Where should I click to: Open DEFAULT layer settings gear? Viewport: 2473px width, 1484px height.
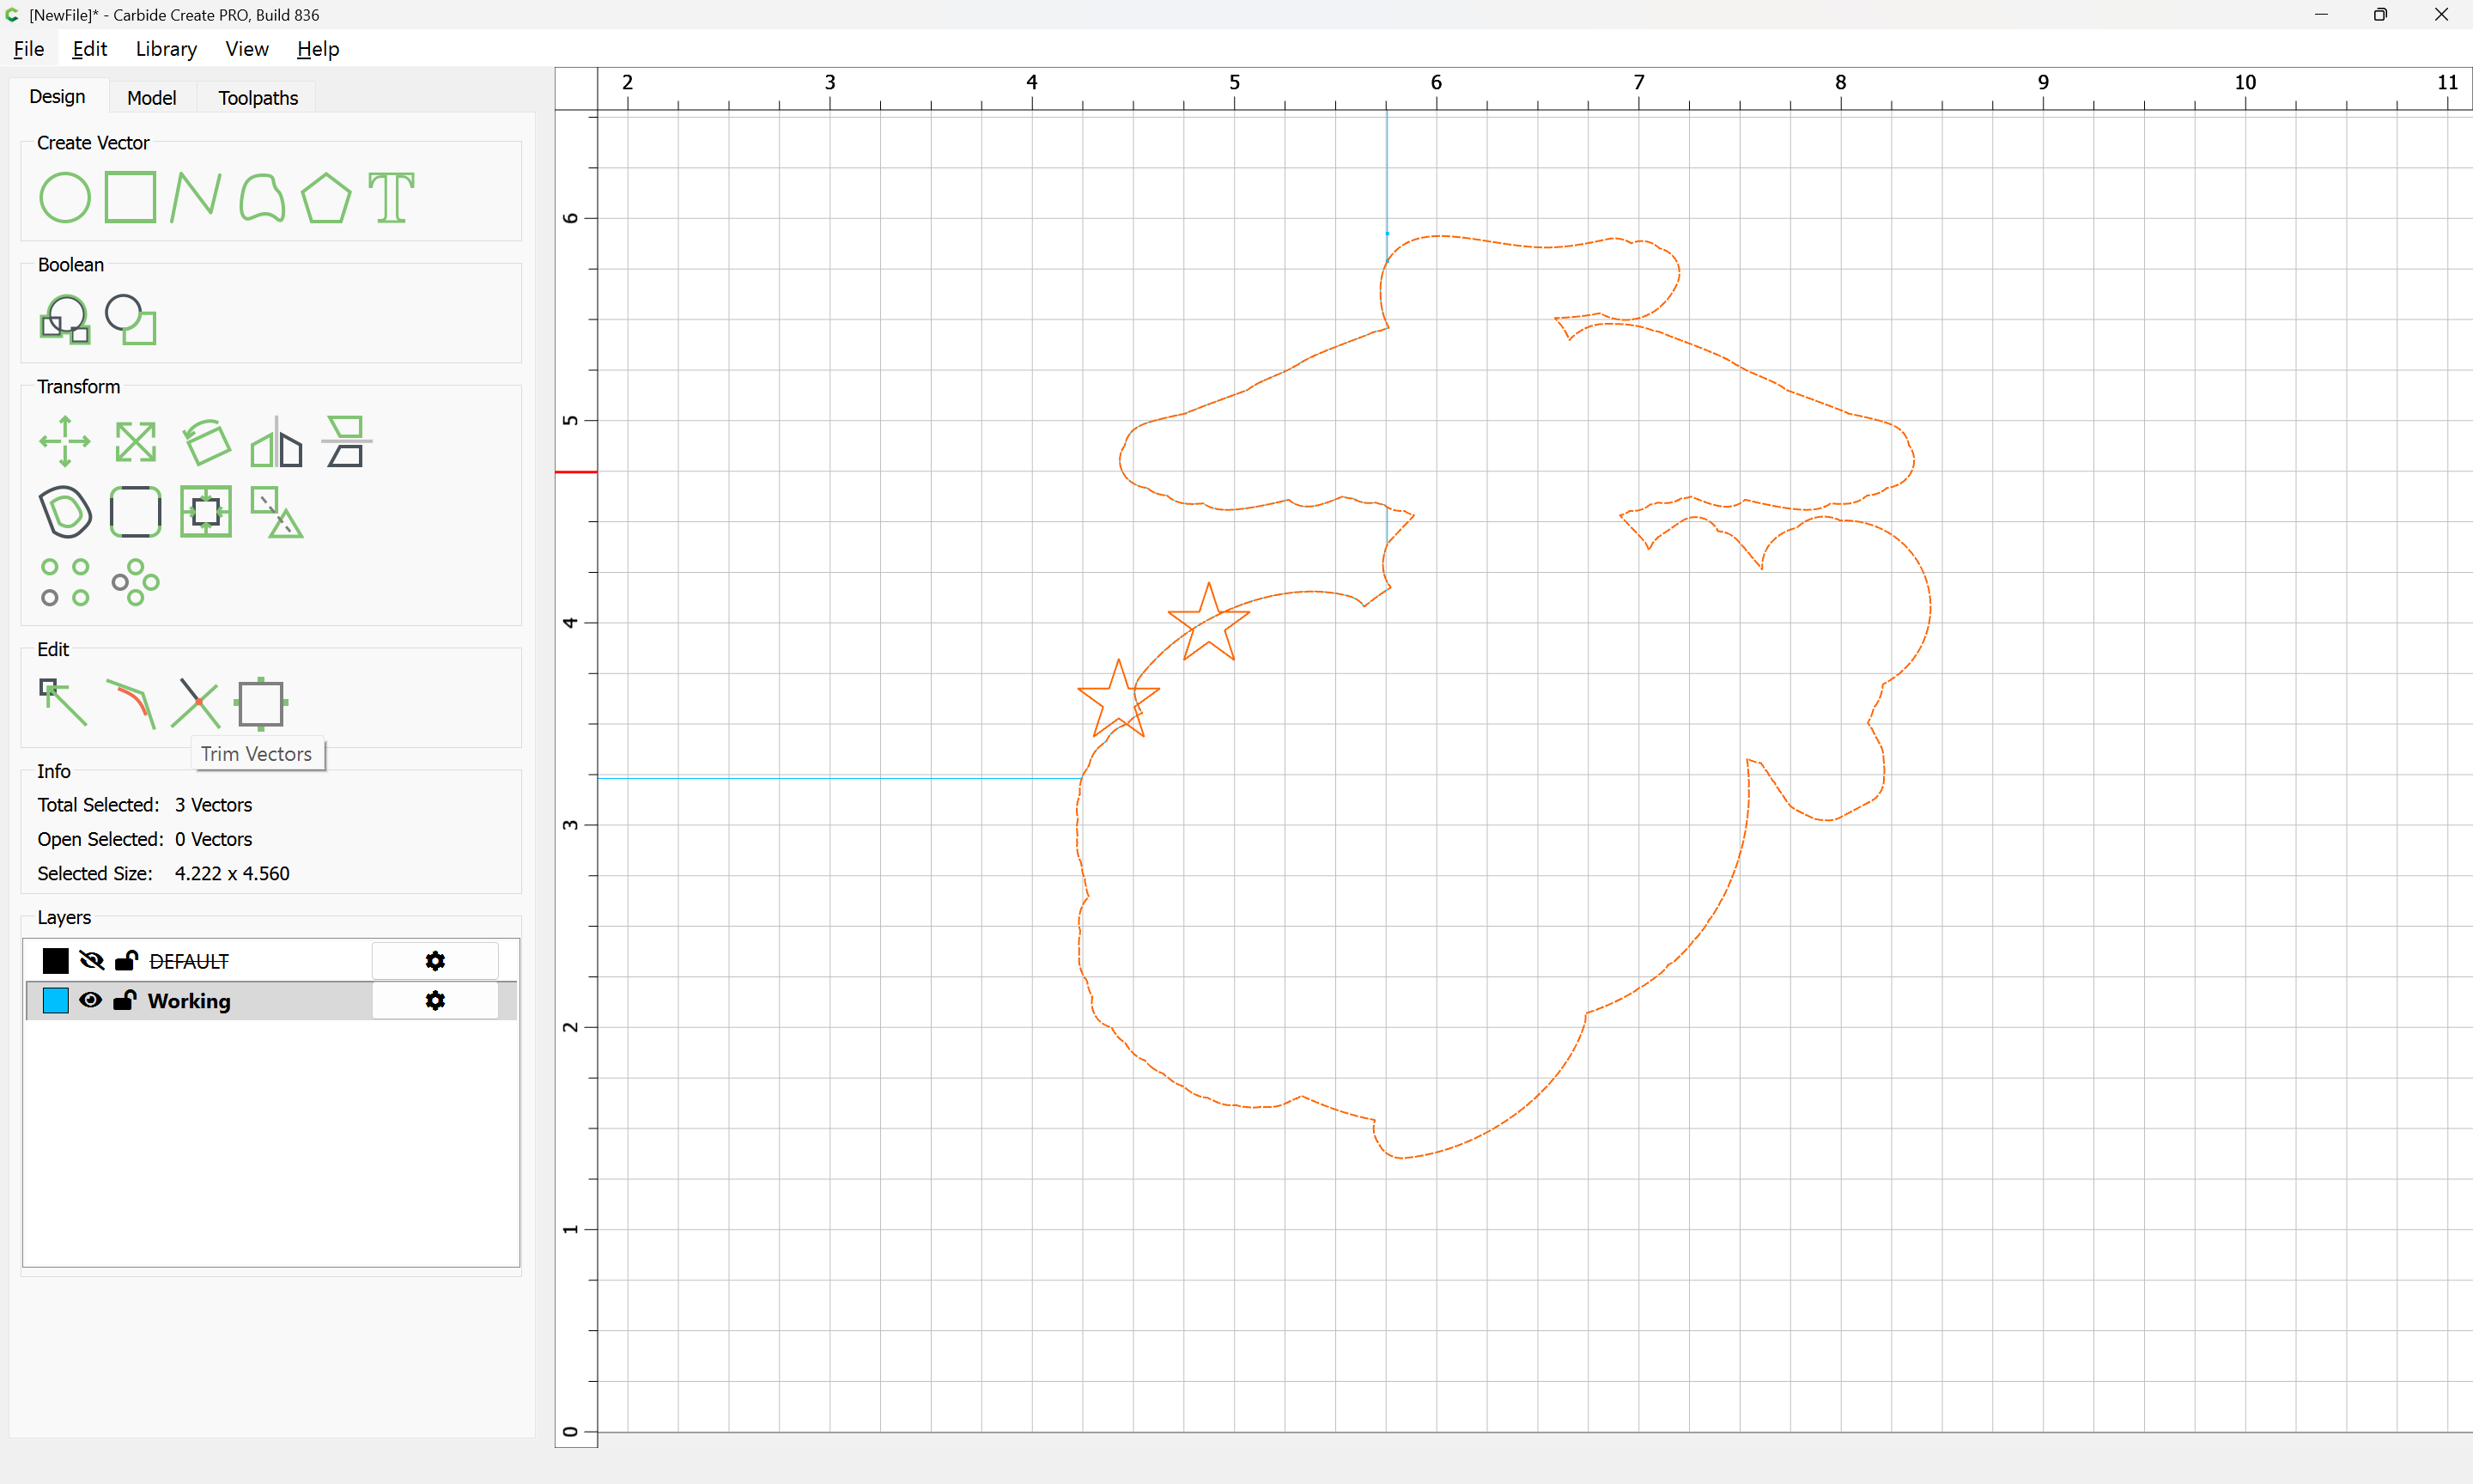click(434, 961)
